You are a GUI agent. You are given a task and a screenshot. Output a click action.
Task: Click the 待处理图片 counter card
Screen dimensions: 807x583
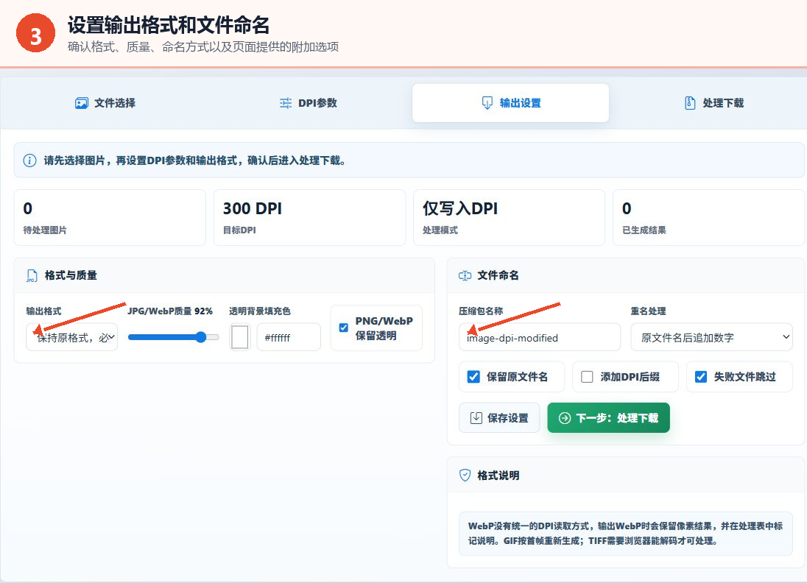[x=110, y=218]
